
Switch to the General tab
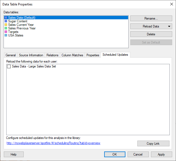[x=11, y=55]
